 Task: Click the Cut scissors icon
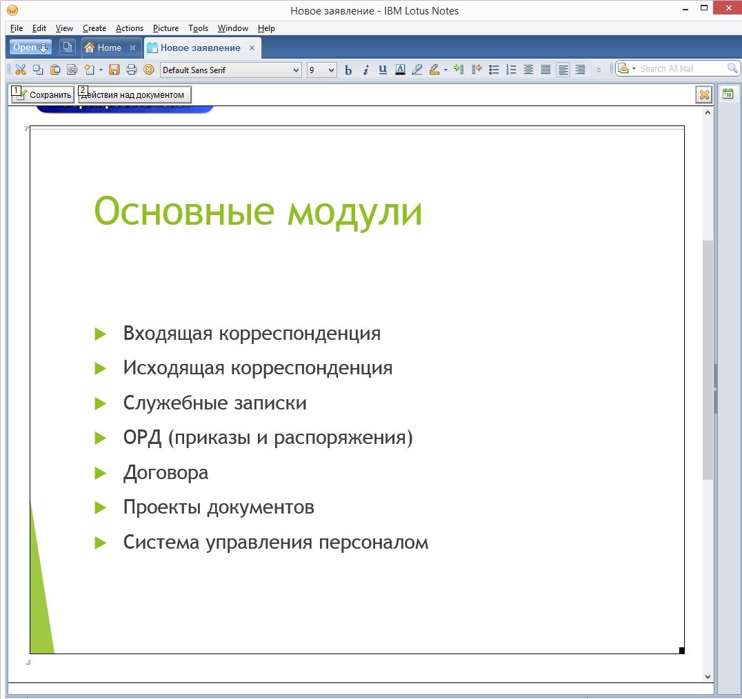[20, 70]
